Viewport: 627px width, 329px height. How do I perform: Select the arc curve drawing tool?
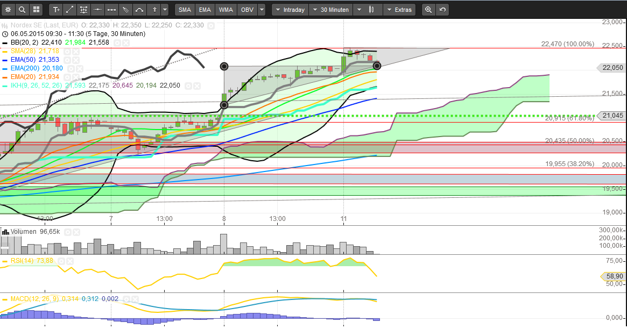point(139,10)
